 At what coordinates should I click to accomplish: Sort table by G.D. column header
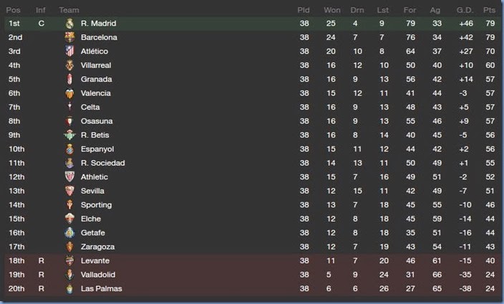(x=465, y=10)
